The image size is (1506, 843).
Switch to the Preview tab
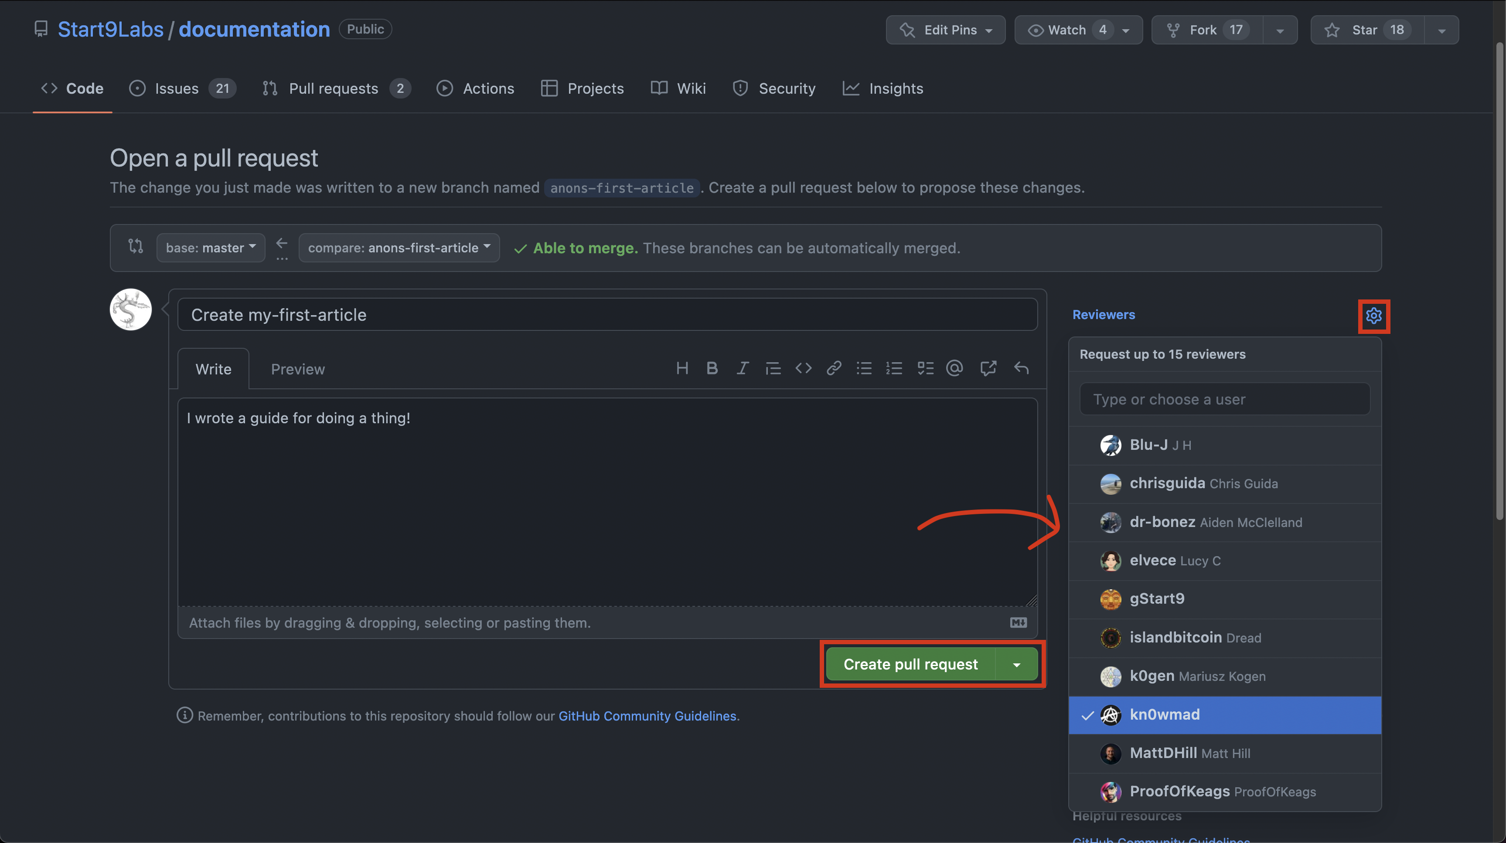[297, 370]
